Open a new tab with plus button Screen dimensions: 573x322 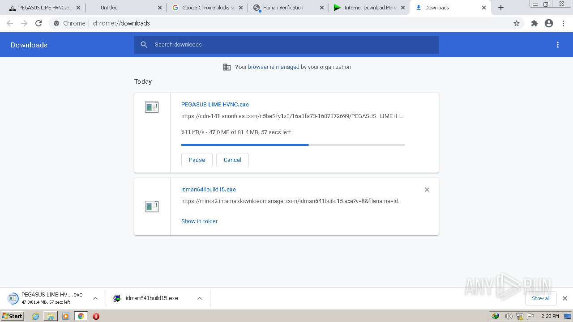pyautogui.click(x=501, y=8)
